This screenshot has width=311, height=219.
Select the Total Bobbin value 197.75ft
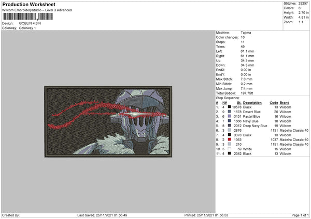click(x=247, y=93)
